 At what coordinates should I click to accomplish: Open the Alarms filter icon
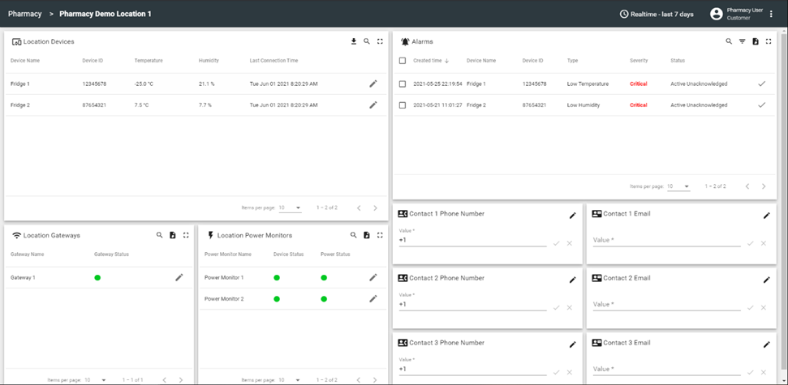742,41
